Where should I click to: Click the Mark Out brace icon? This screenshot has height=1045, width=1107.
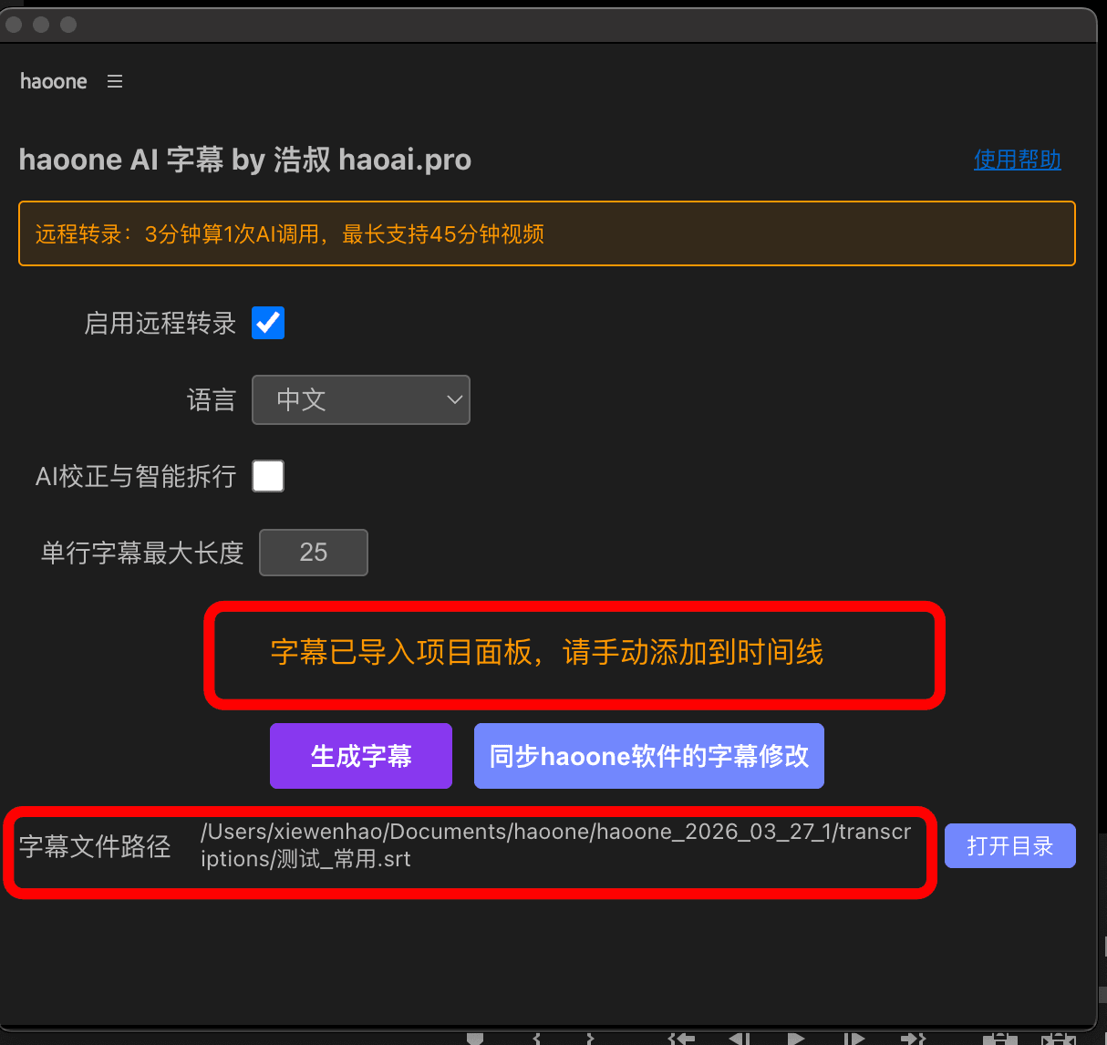tap(591, 1039)
